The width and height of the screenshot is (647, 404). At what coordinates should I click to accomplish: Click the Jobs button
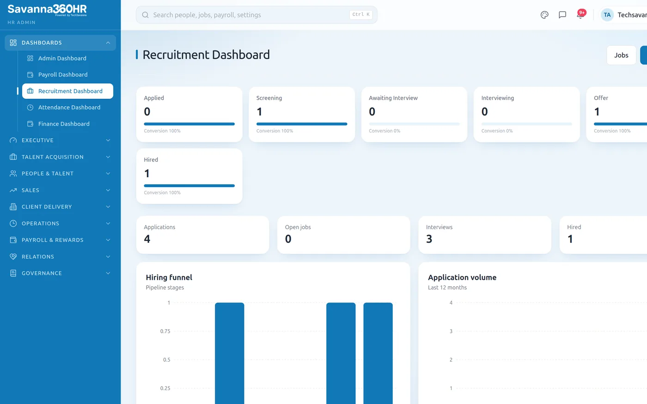[621, 55]
